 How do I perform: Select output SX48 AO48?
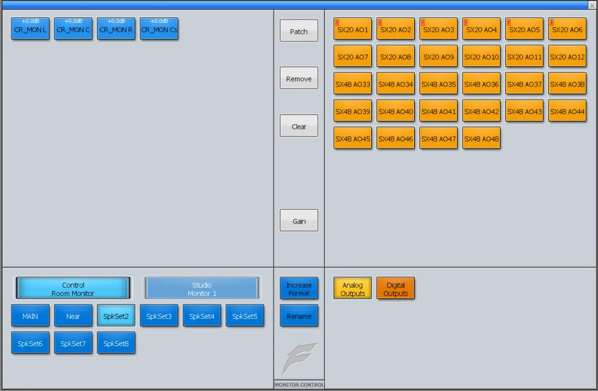pos(481,138)
